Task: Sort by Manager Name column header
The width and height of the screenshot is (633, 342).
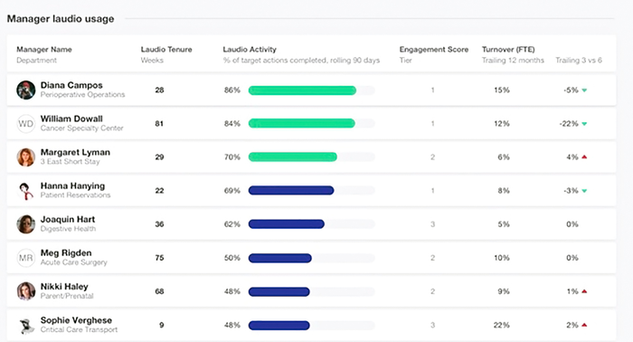Action: click(44, 49)
